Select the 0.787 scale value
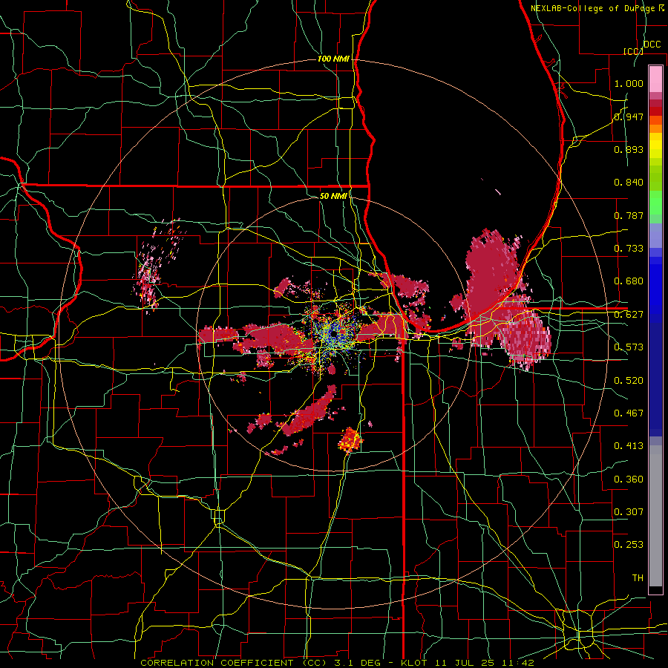This screenshot has height=668, width=668. [x=629, y=215]
